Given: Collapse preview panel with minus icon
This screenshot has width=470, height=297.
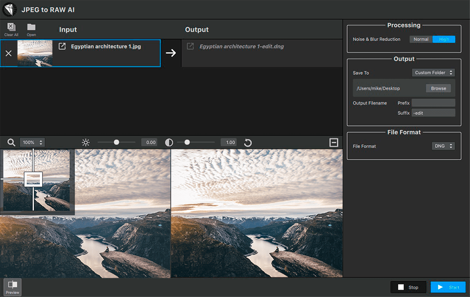Looking at the screenshot, I should click(334, 142).
